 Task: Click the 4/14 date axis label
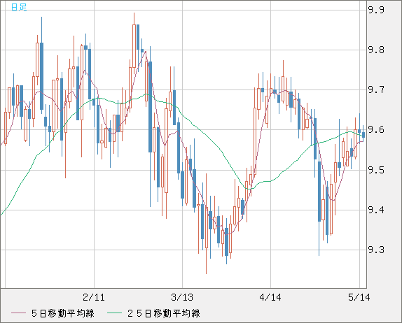[270, 297]
